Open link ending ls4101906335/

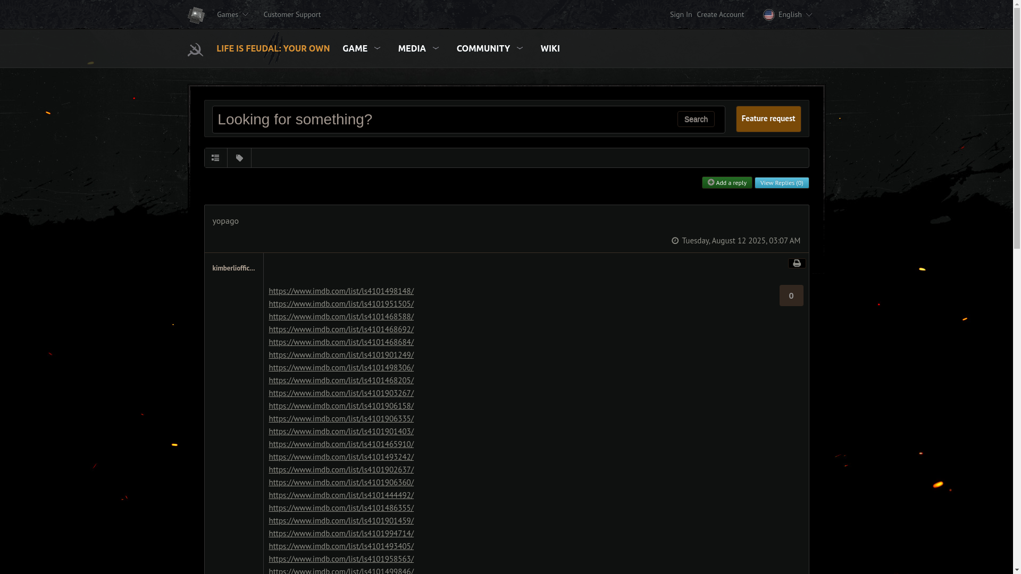[341, 419]
